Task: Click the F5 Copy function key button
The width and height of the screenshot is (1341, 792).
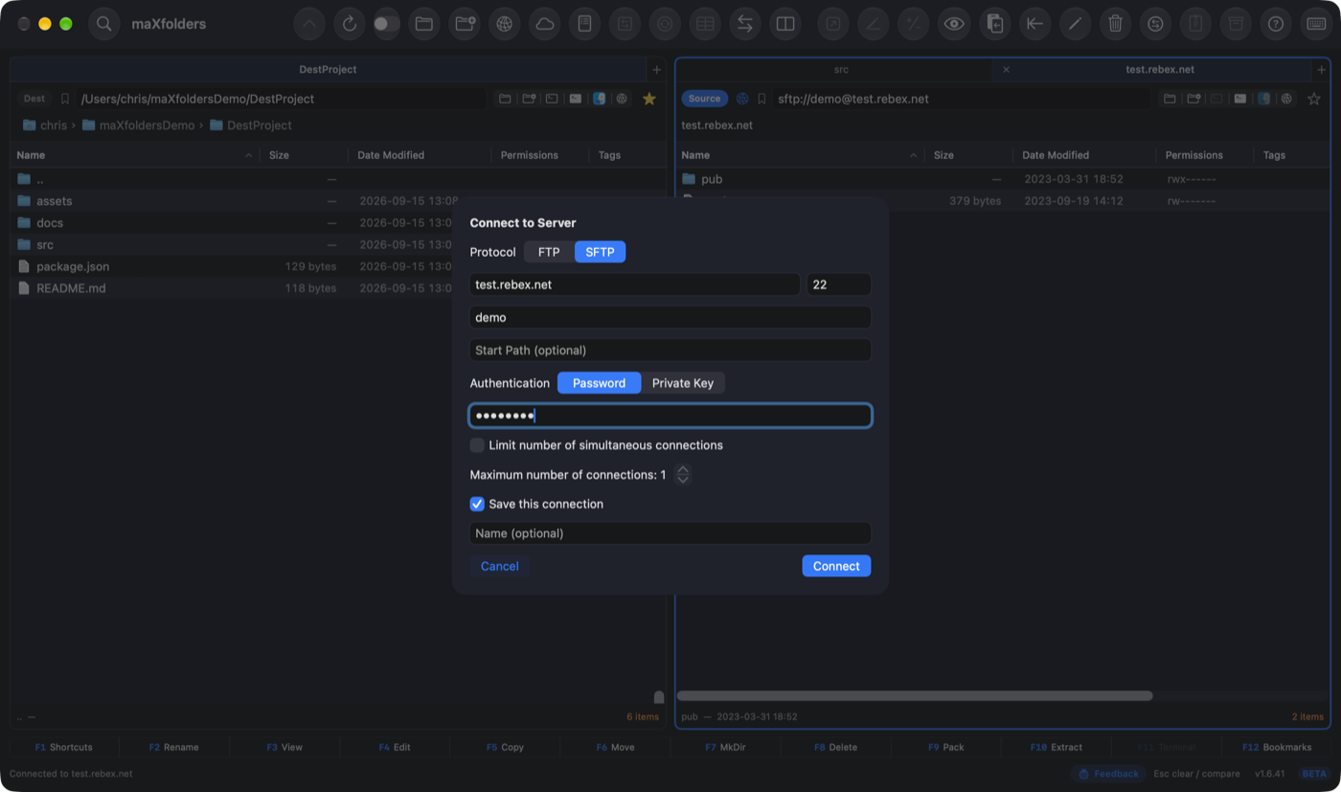Action: [505, 747]
